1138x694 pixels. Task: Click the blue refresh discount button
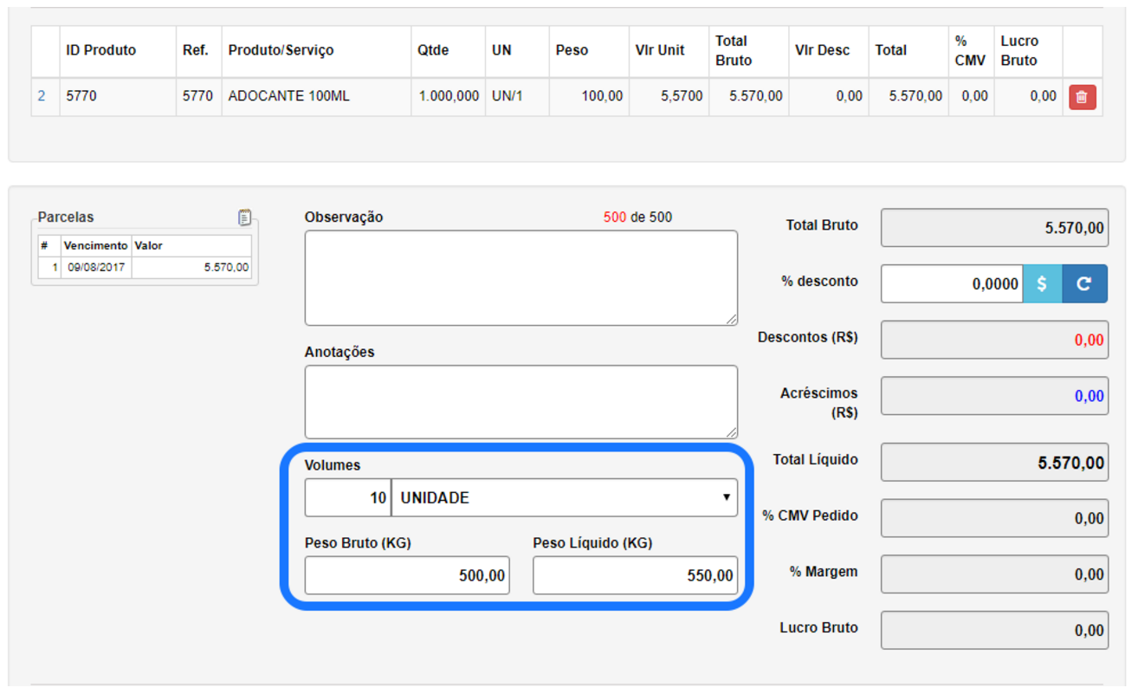click(1084, 284)
